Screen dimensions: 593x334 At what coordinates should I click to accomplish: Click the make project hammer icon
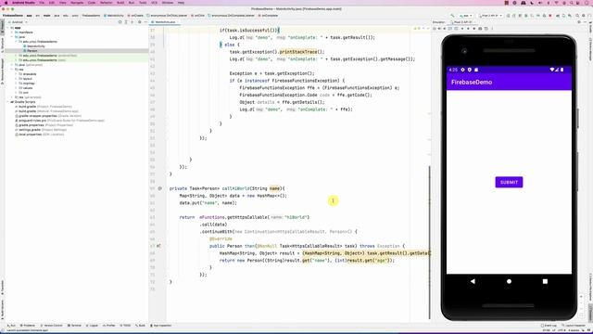pyautogui.click(x=452, y=16)
